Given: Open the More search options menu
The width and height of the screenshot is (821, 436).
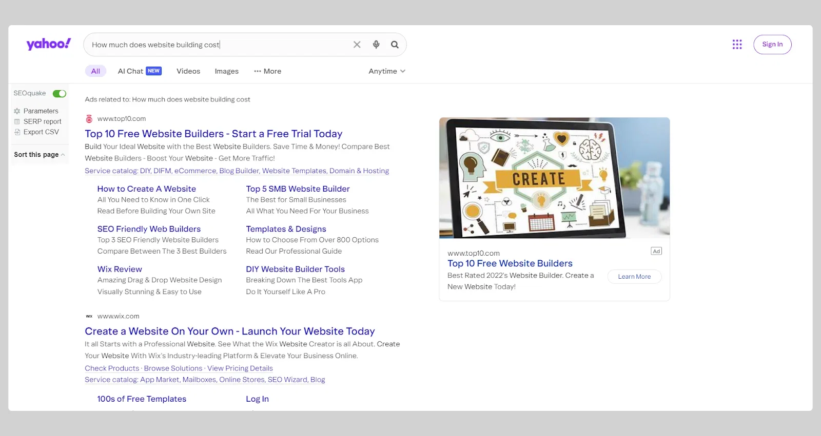Looking at the screenshot, I should coord(267,71).
